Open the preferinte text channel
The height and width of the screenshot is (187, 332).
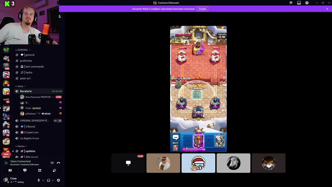[39, 61]
